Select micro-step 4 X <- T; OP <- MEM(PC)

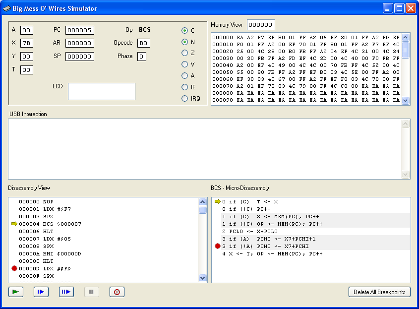pyautogui.click(x=272, y=253)
